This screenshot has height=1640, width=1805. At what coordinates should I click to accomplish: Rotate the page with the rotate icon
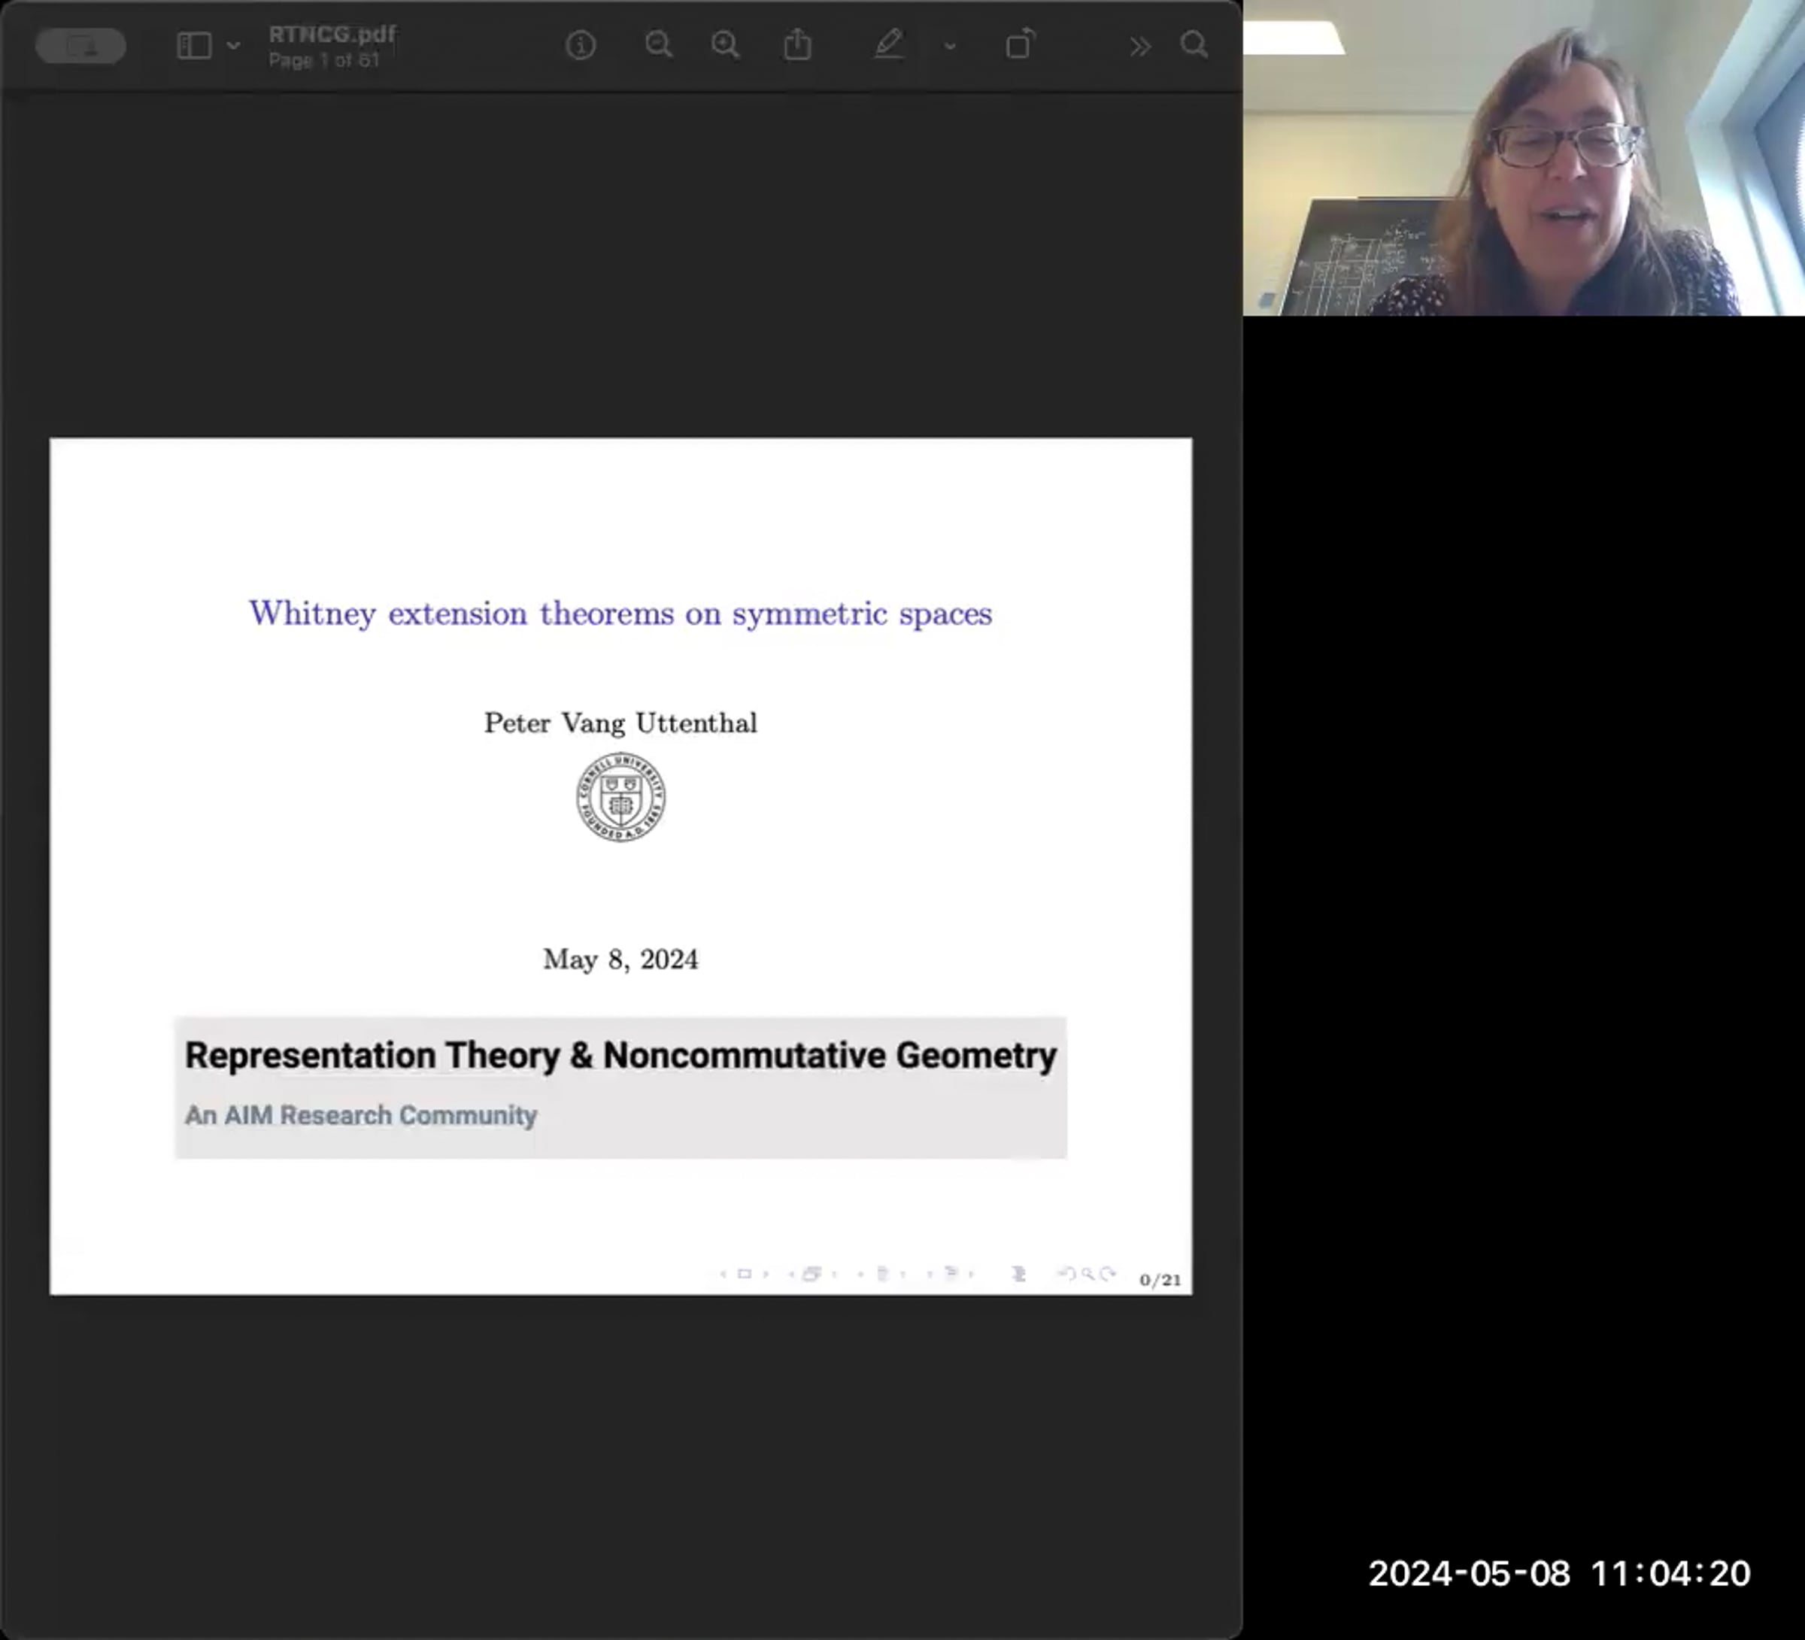pos(1020,45)
